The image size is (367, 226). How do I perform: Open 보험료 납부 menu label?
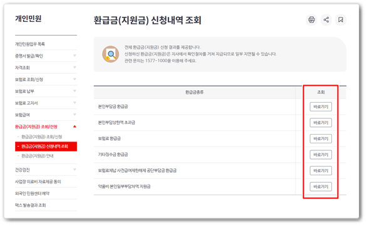[x=24, y=91]
